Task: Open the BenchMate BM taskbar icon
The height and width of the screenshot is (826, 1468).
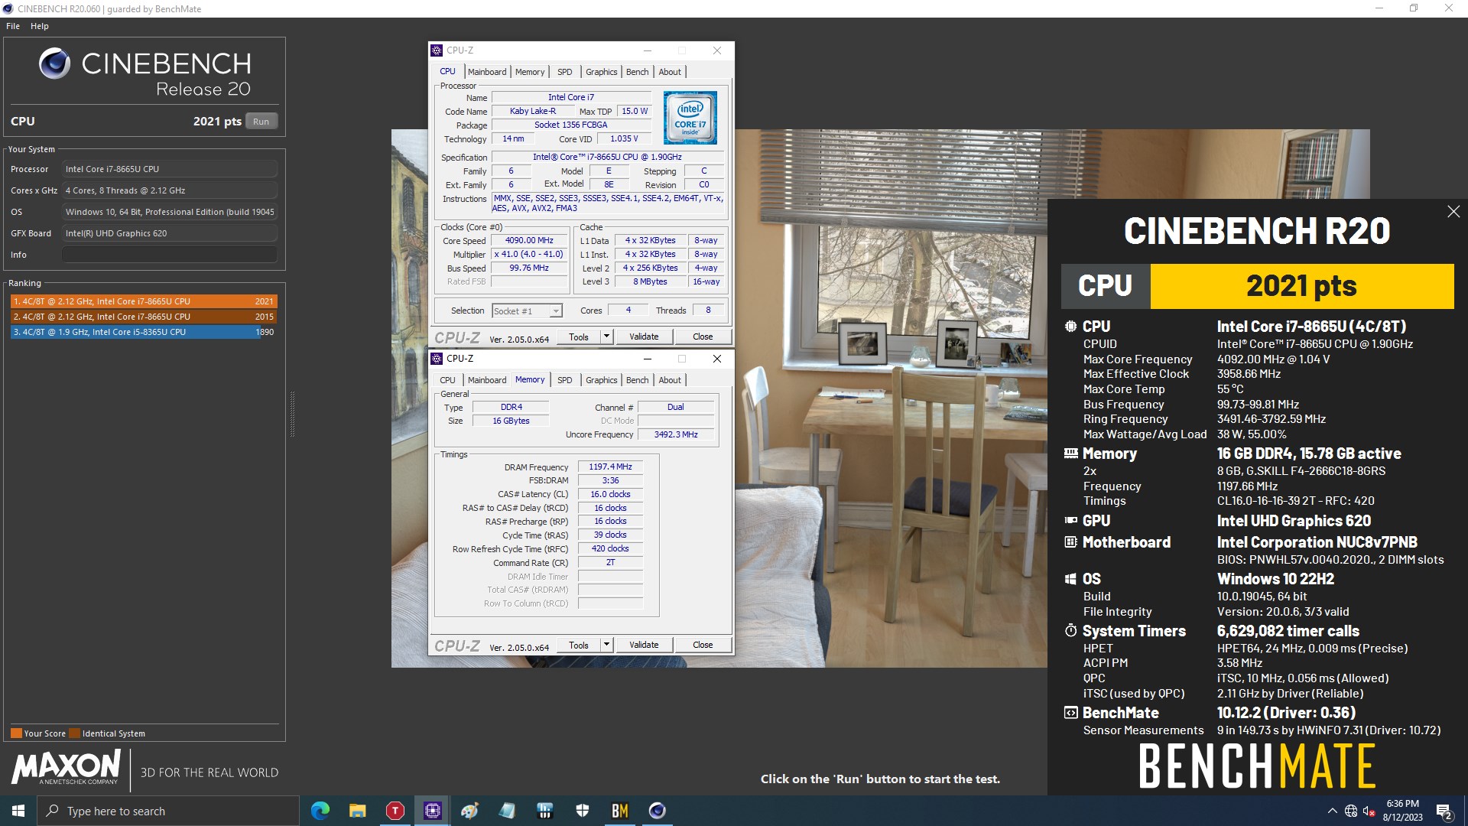Action: 620,811
